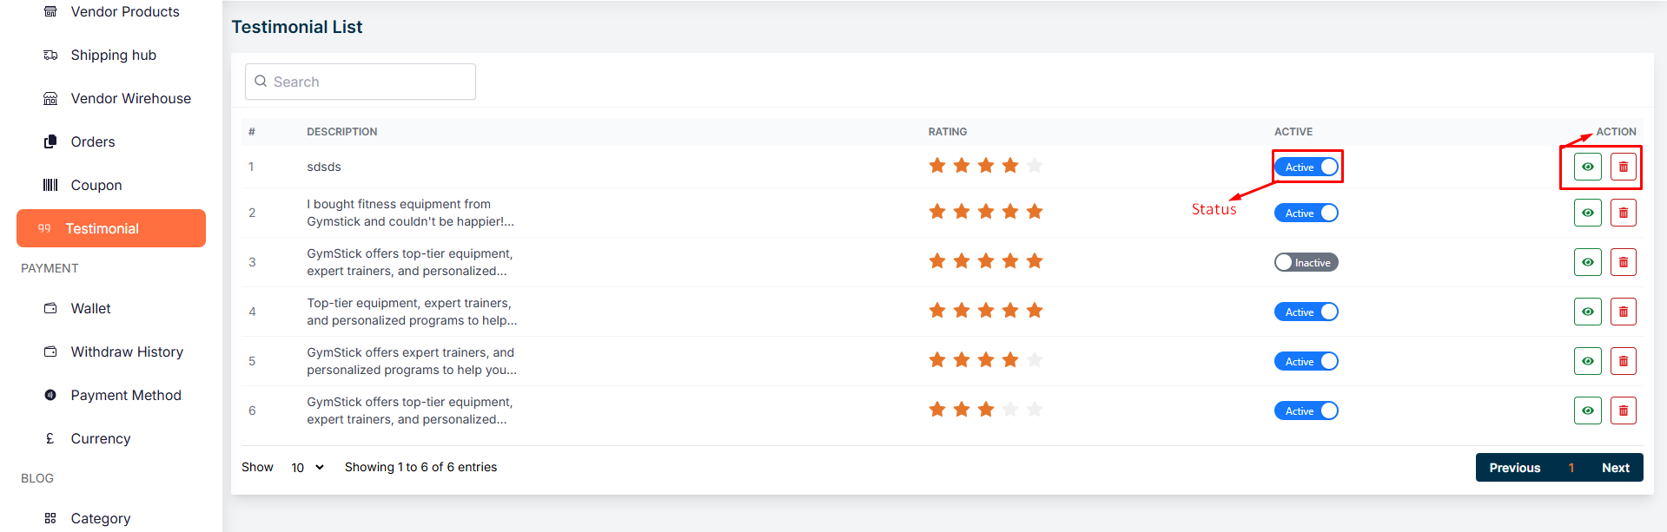Screen dimensions: 1667x532
Task: Click the trash icon in row 2
Action: pos(1623,213)
